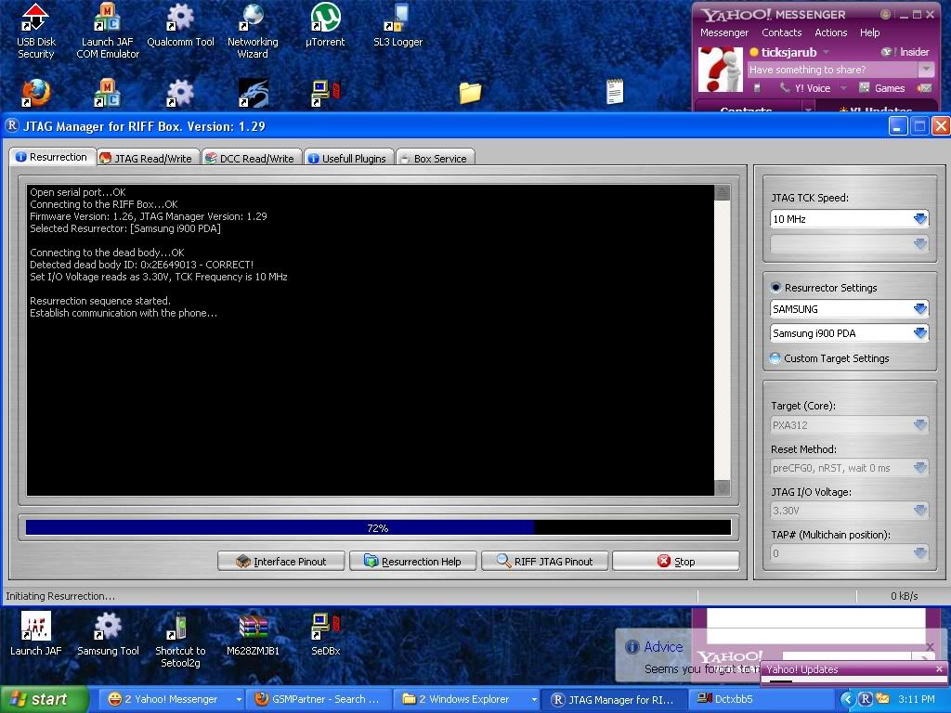This screenshot has height=713, width=951.
Task: Open Launch JAF icon at bottom
Action: pos(35,634)
